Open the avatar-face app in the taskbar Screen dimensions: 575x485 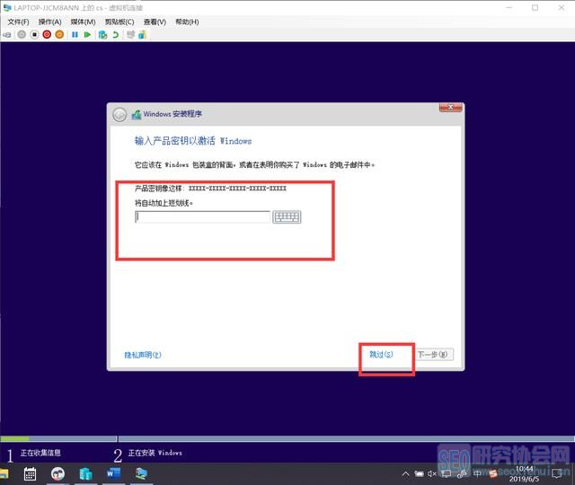pos(57,474)
